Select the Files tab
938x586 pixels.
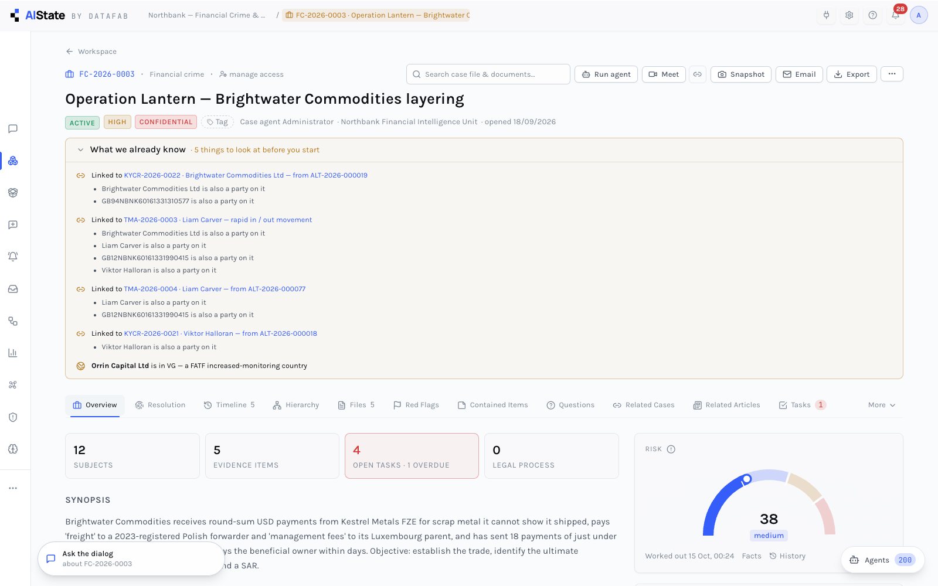click(356, 405)
